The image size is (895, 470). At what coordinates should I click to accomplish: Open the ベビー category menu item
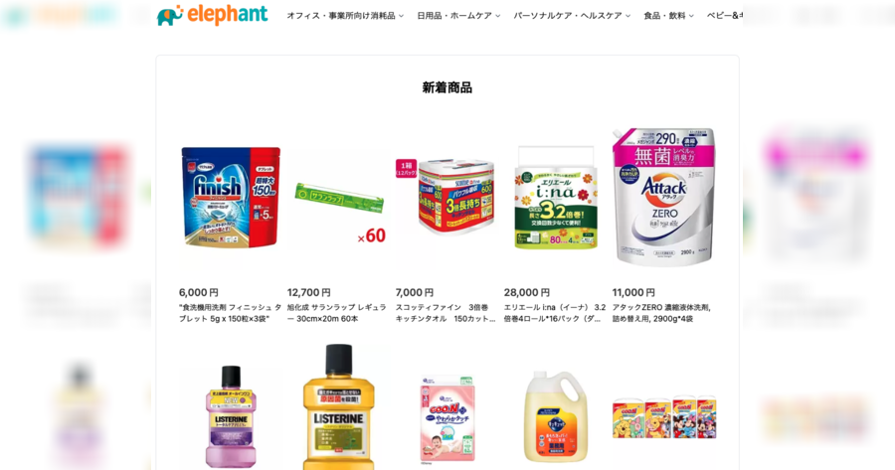[724, 16]
